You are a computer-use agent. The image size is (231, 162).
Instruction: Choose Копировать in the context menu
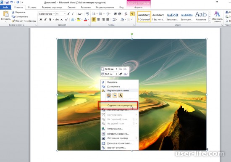[119, 86]
